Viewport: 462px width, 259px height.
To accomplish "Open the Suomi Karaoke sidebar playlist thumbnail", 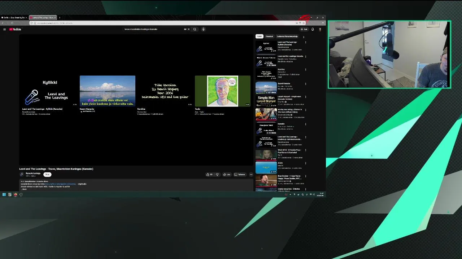I will tap(266, 88).
